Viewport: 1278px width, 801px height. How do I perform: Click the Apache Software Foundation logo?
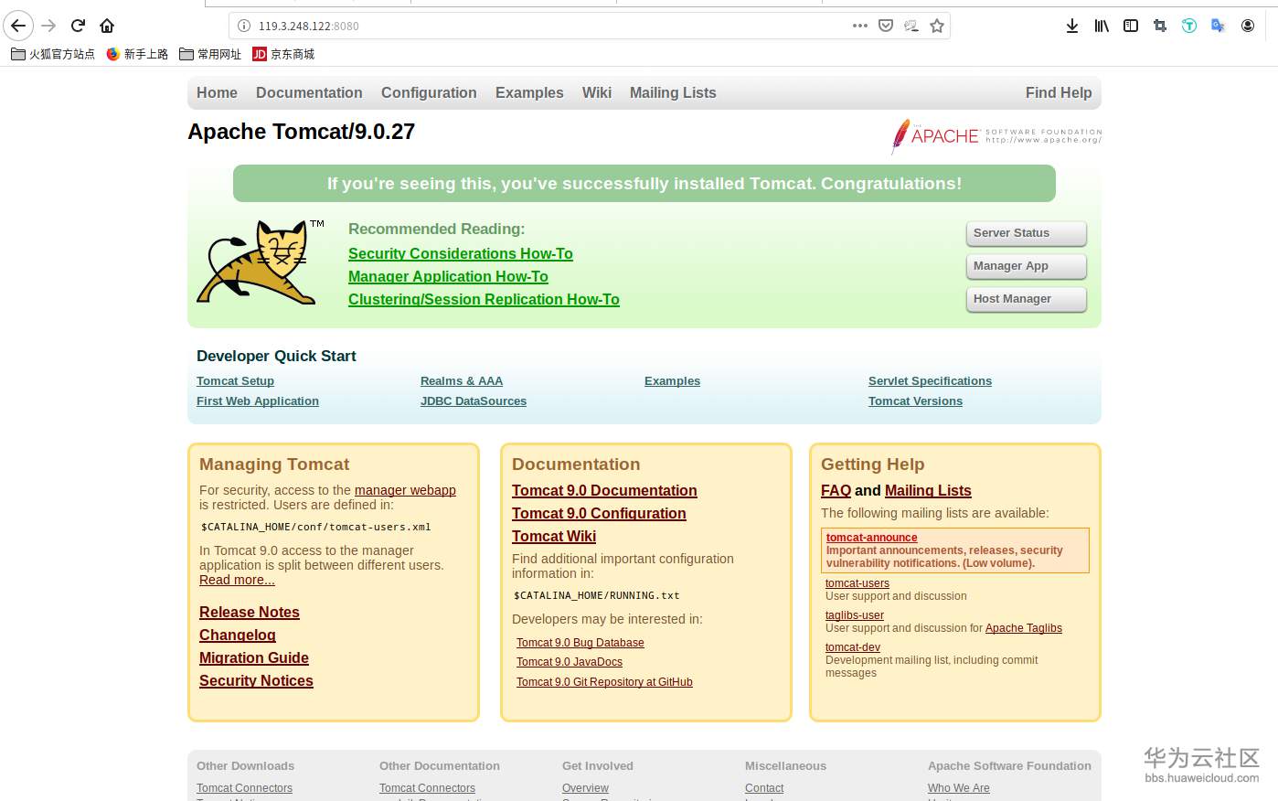[x=996, y=136]
